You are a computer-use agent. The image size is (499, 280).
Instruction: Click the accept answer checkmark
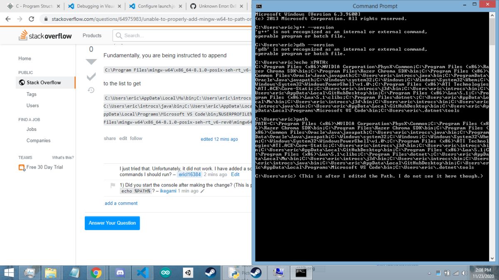pyautogui.click(x=91, y=76)
